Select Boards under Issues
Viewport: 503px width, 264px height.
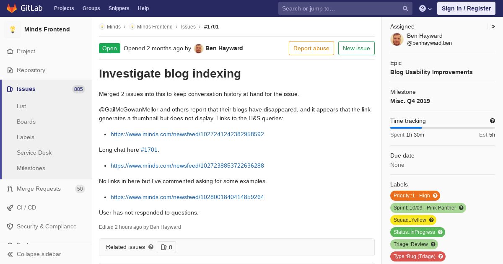point(26,122)
